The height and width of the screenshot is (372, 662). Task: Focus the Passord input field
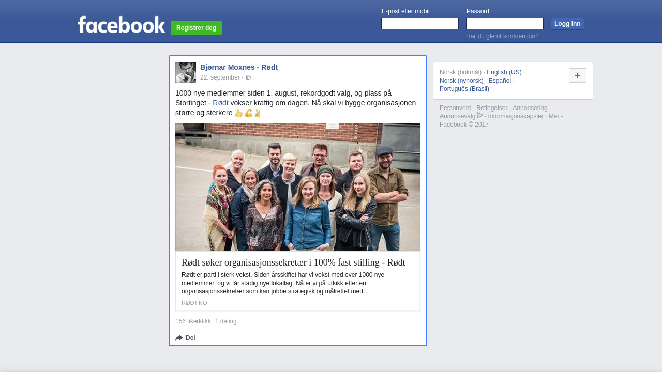pyautogui.click(x=505, y=24)
